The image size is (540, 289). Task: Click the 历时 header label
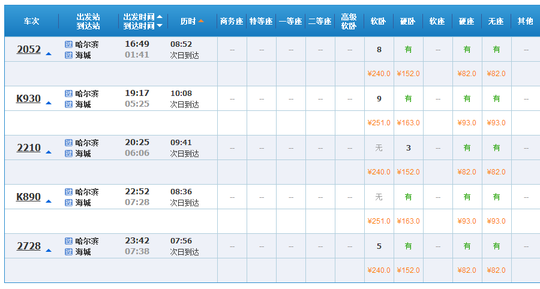188,22
